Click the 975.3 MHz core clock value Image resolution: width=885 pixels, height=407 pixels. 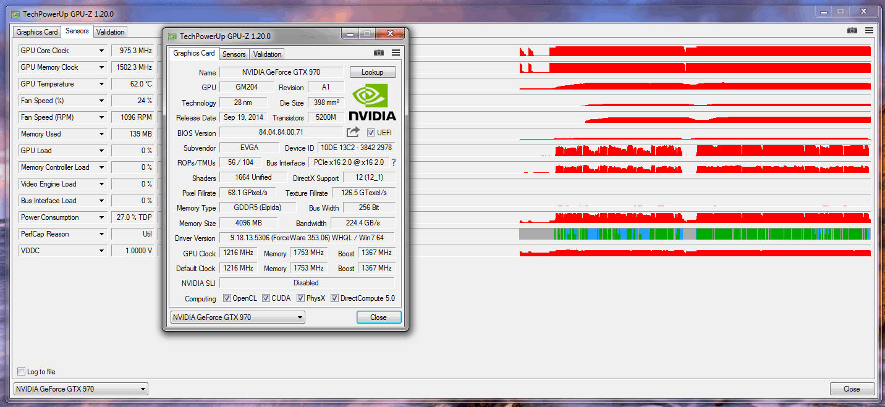133,51
